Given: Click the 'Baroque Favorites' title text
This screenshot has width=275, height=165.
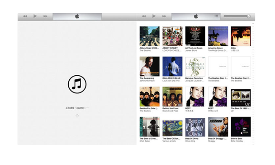Looking at the screenshot, I should point(194,78).
